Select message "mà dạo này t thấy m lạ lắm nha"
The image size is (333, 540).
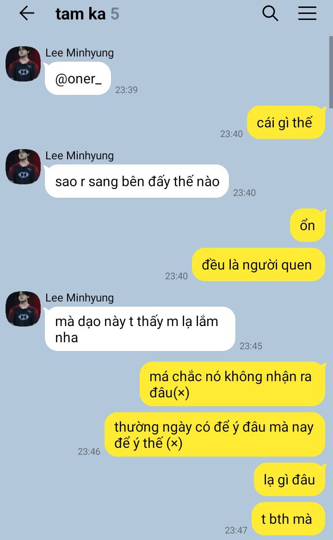[140, 329]
